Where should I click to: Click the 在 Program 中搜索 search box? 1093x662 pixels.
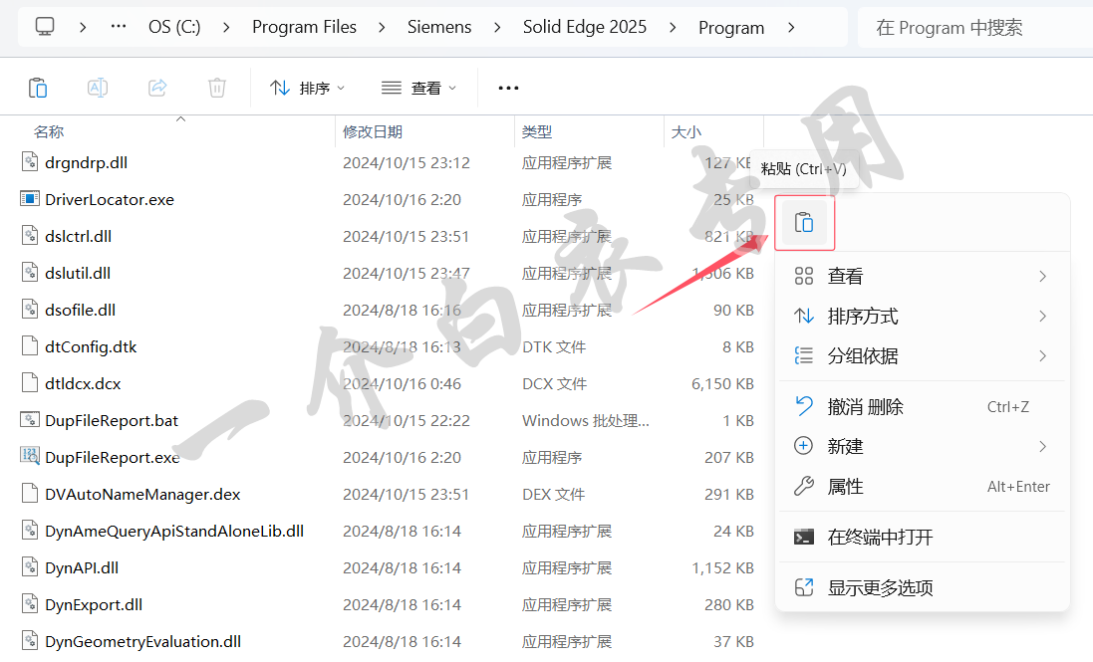click(971, 28)
